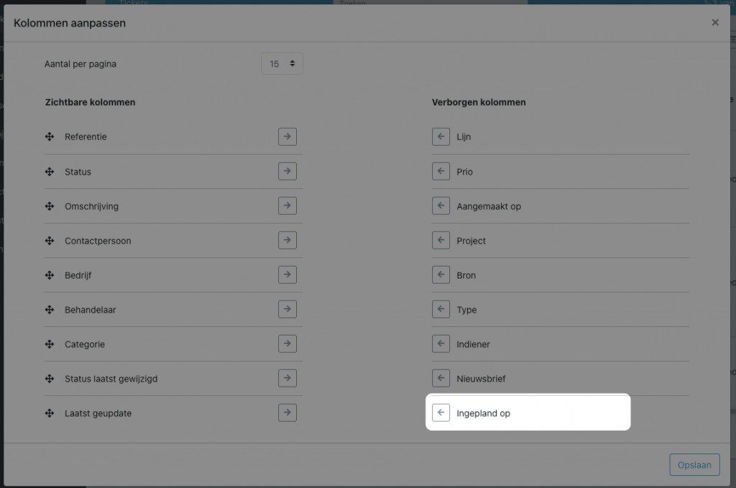Move Type to visible columns

(x=441, y=309)
